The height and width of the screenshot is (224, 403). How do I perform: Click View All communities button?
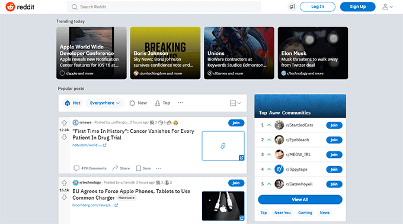coord(300,199)
